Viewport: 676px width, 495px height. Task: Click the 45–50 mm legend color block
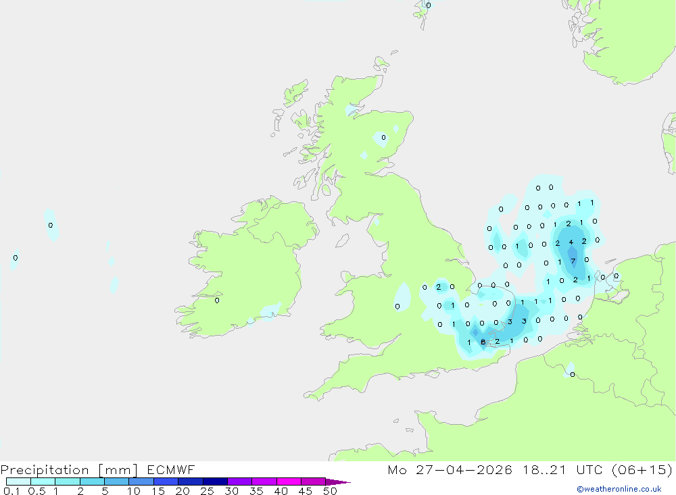click(313, 481)
